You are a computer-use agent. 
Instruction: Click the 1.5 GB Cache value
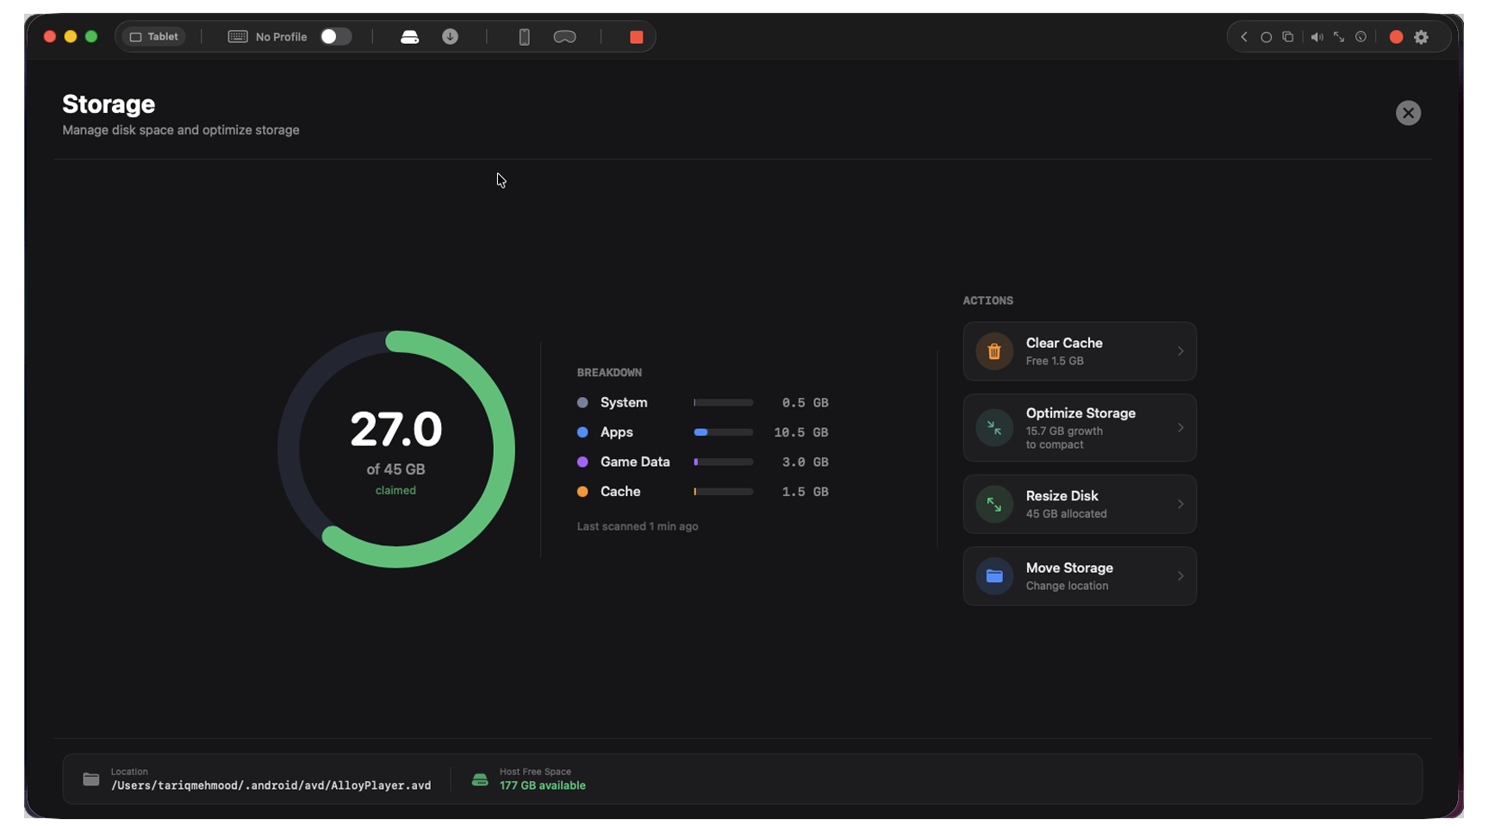806,492
